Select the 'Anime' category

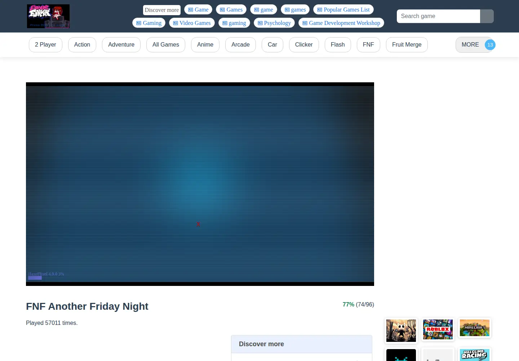tap(205, 45)
